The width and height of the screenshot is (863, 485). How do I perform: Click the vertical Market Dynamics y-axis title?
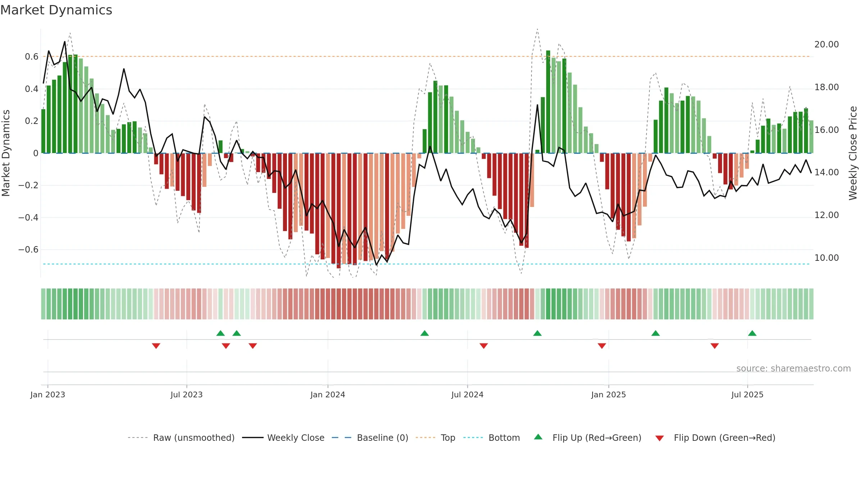(6, 153)
